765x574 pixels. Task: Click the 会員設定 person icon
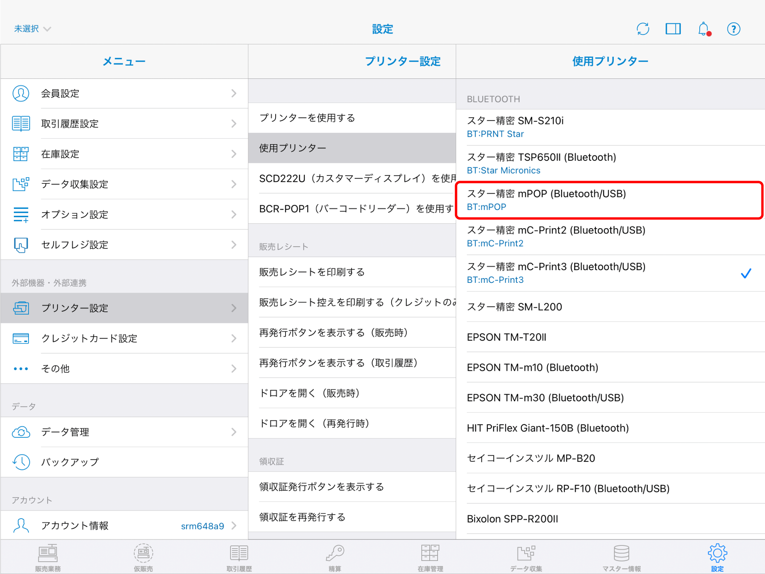[21, 93]
